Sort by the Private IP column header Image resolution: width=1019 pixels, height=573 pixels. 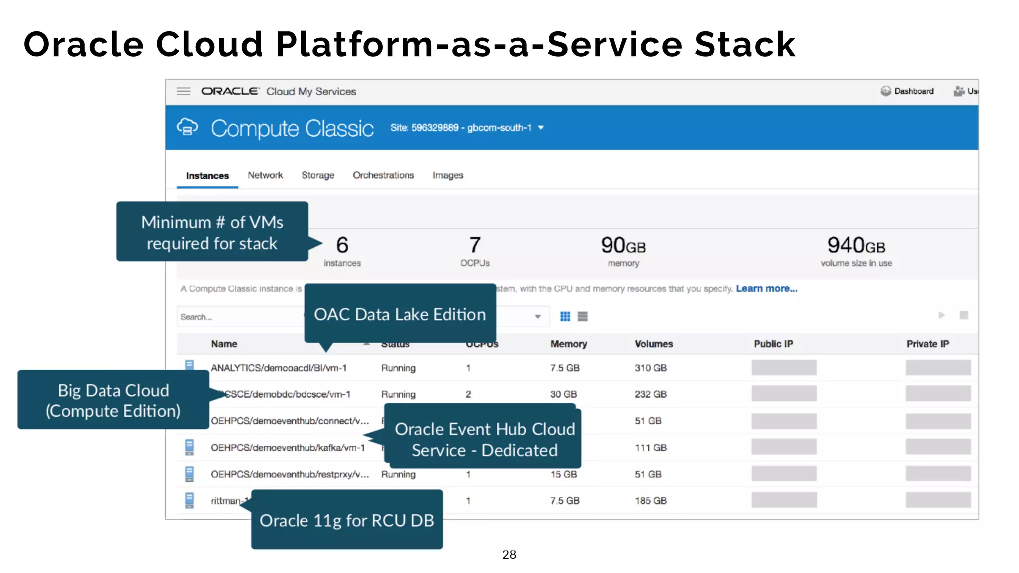[x=927, y=344]
